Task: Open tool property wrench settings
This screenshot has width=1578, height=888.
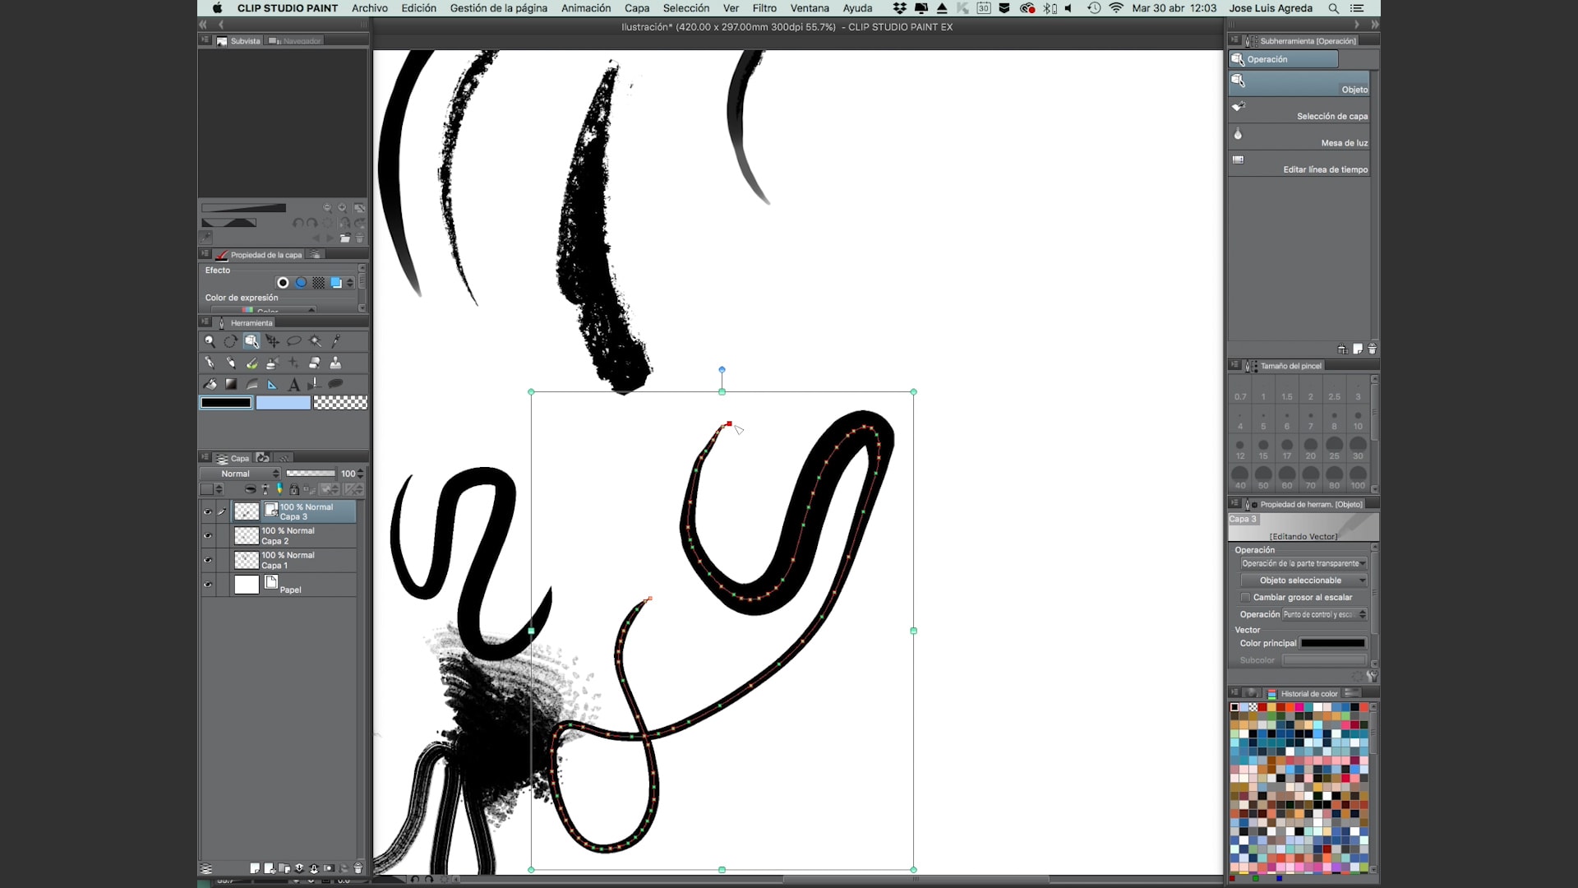Action: click(x=1371, y=677)
